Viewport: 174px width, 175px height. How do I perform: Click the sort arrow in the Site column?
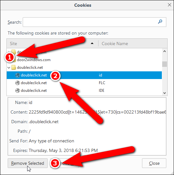[x=92, y=44]
